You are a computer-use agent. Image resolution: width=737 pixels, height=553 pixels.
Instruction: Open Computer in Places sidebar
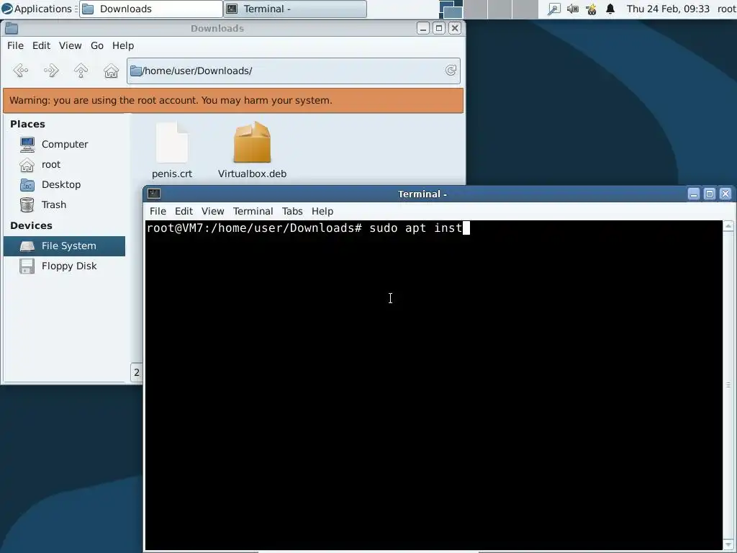coord(64,144)
